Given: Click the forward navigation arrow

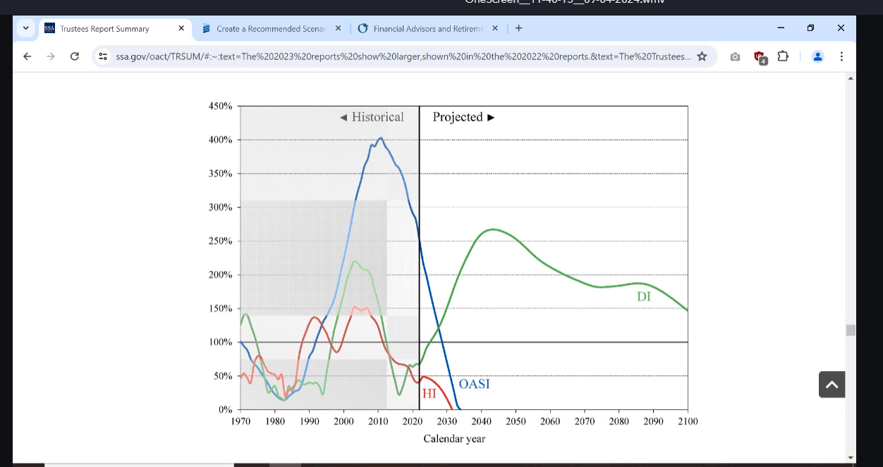Looking at the screenshot, I should click(x=49, y=56).
